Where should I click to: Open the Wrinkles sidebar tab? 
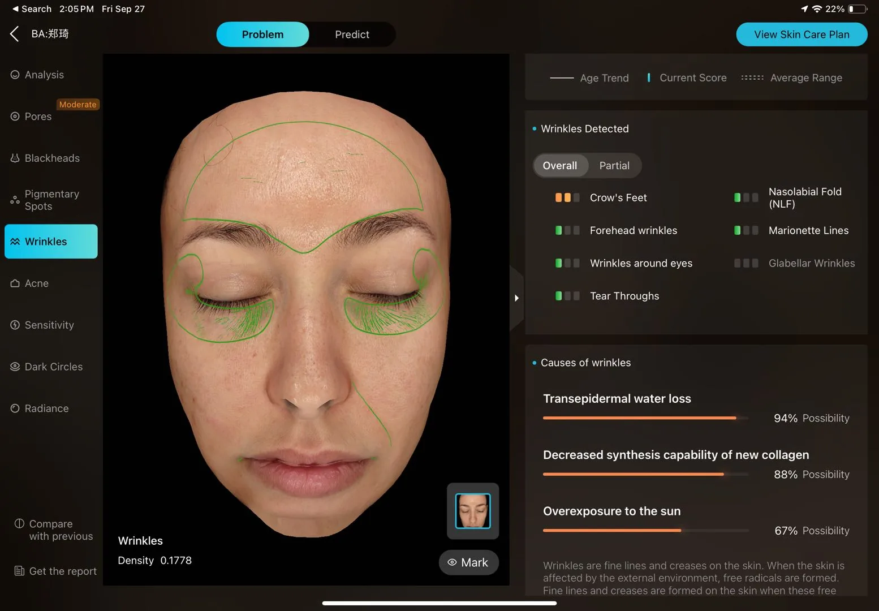pos(51,242)
